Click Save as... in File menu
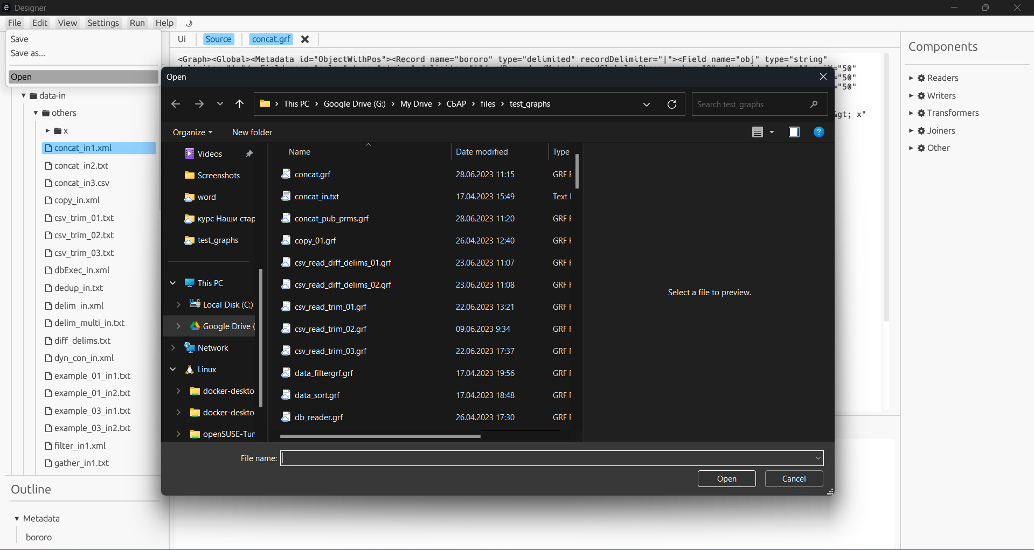This screenshot has width=1034, height=550. coord(28,53)
